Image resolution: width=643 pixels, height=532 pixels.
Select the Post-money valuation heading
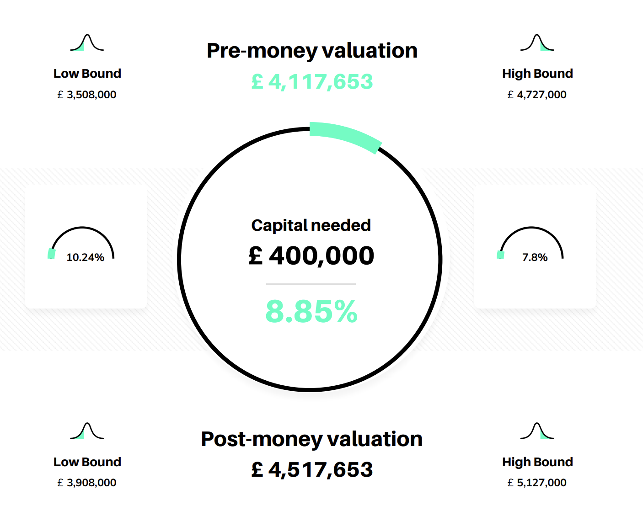click(x=312, y=439)
